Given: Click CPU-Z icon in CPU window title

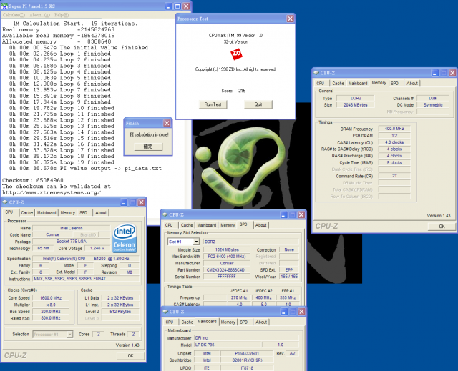Looking at the screenshot, I should click(5, 202).
